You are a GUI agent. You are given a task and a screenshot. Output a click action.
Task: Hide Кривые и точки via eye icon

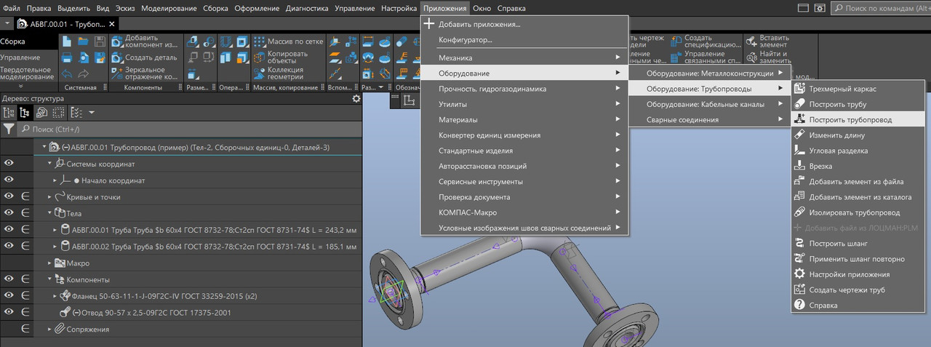point(9,196)
